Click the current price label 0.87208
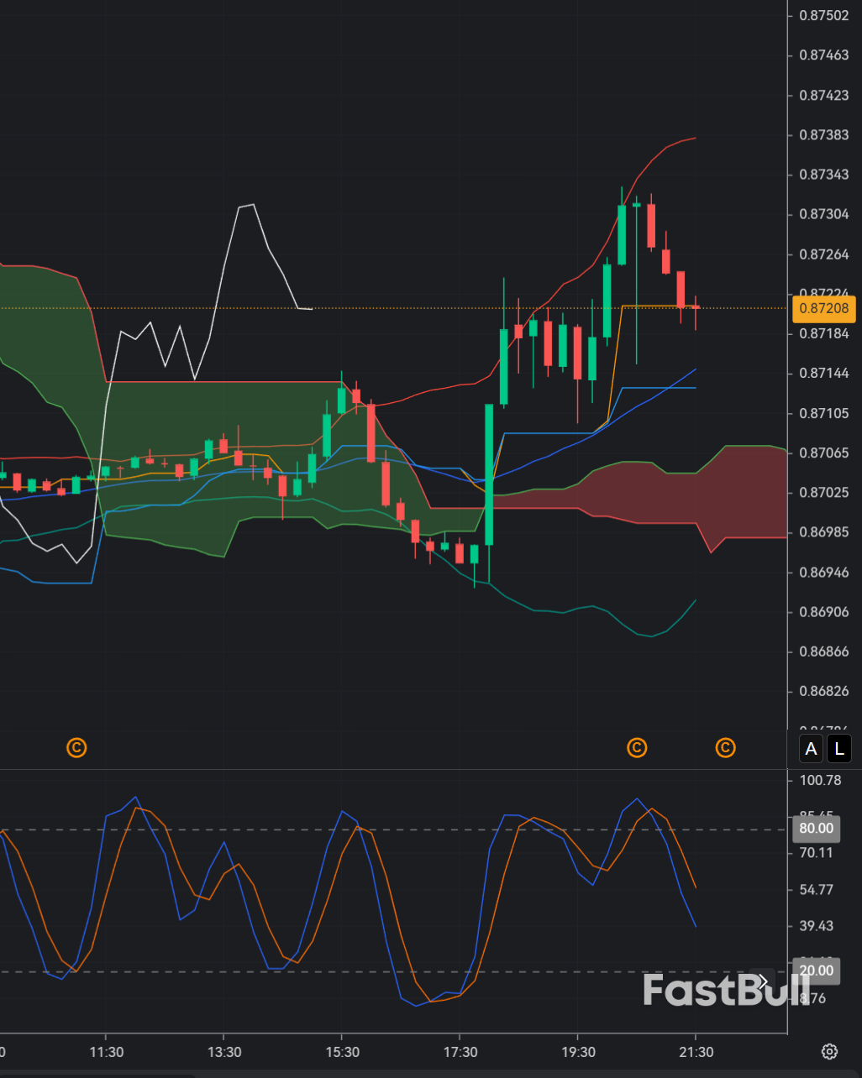Screen dimensions: 862x1078 point(824,308)
